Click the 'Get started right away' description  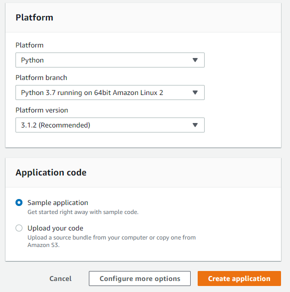pos(83,212)
